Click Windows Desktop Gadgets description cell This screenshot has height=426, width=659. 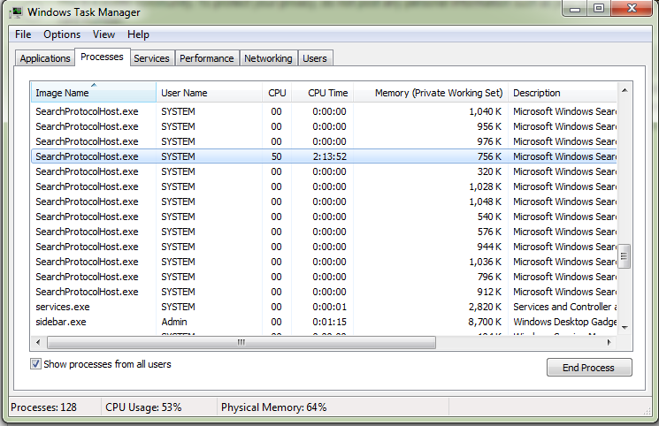565,322
